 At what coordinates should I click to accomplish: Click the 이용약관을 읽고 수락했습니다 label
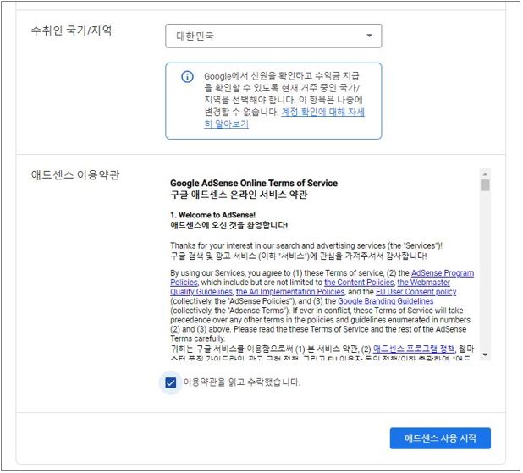(241, 382)
